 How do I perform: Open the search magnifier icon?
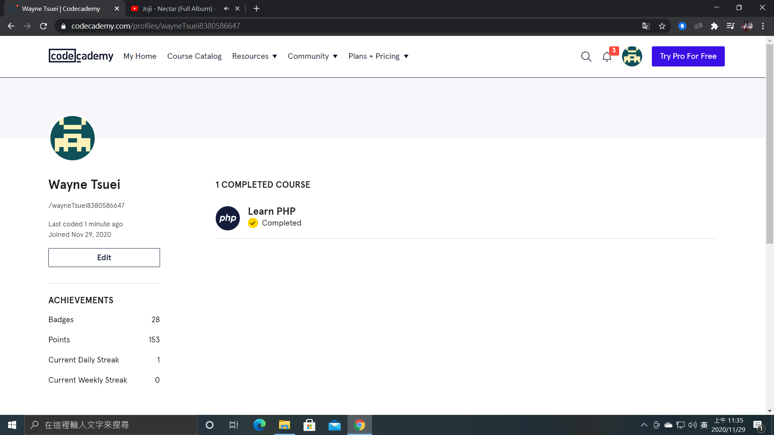pos(586,56)
